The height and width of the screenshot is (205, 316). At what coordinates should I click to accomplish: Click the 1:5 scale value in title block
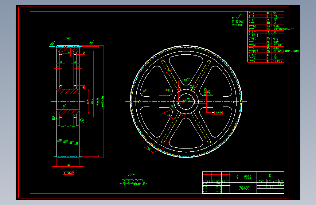coord(281,184)
